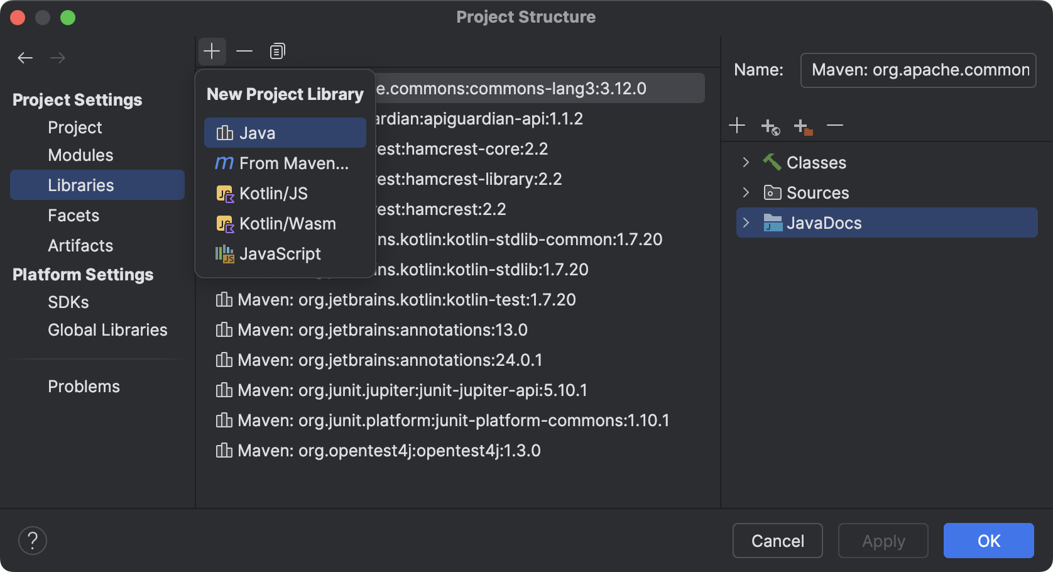This screenshot has height=572, width=1053.
Task: Click the OK button
Action: pos(988,540)
